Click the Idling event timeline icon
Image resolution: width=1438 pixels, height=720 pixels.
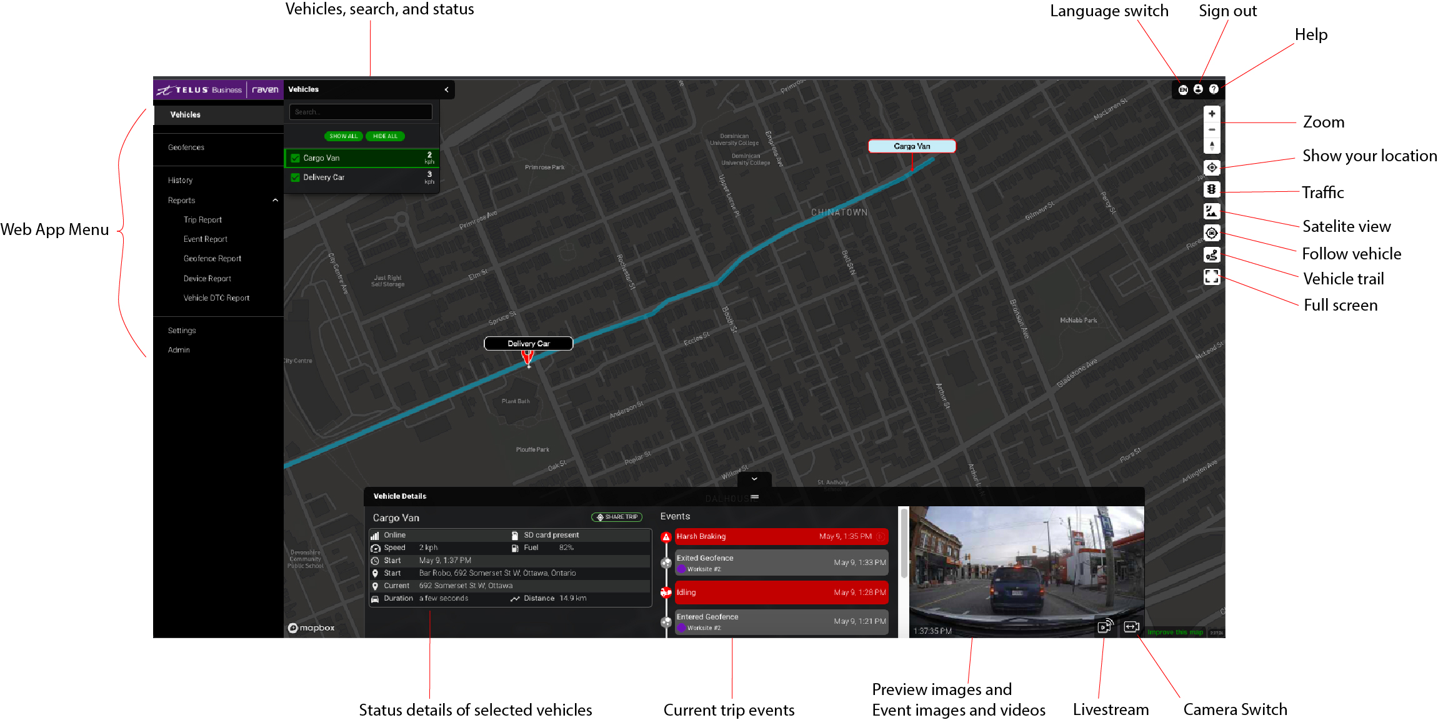point(666,592)
